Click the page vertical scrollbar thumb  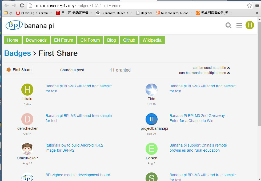(259, 73)
